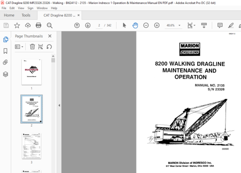Close the CAT Dragline 8200 document tab

(79, 15)
